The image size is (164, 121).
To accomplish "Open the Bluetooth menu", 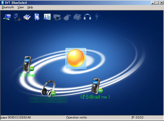I will pos(8,7).
